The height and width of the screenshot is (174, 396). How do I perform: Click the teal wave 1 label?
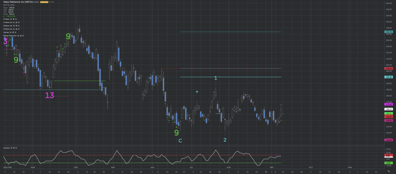tap(215, 78)
